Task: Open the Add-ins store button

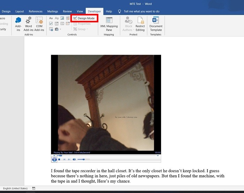Action: pyautogui.click(x=18, y=24)
